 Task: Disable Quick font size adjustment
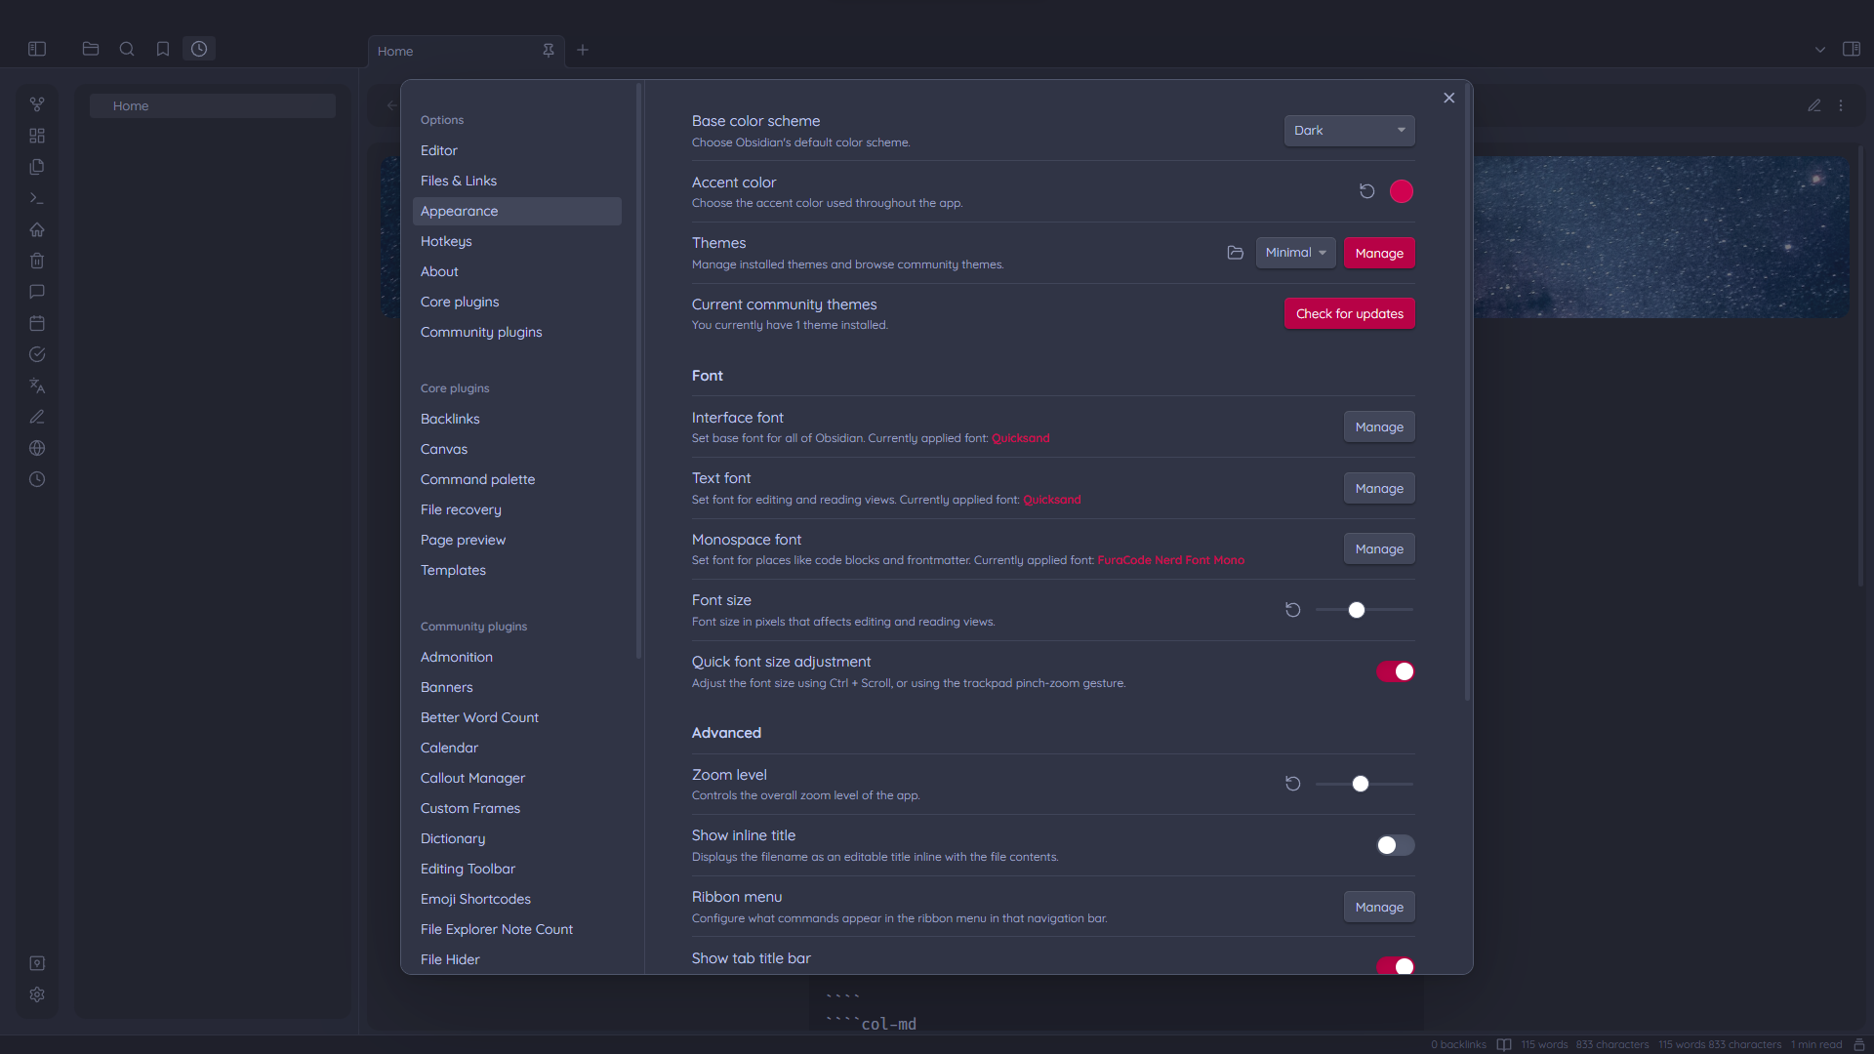(x=1395, y=671)
